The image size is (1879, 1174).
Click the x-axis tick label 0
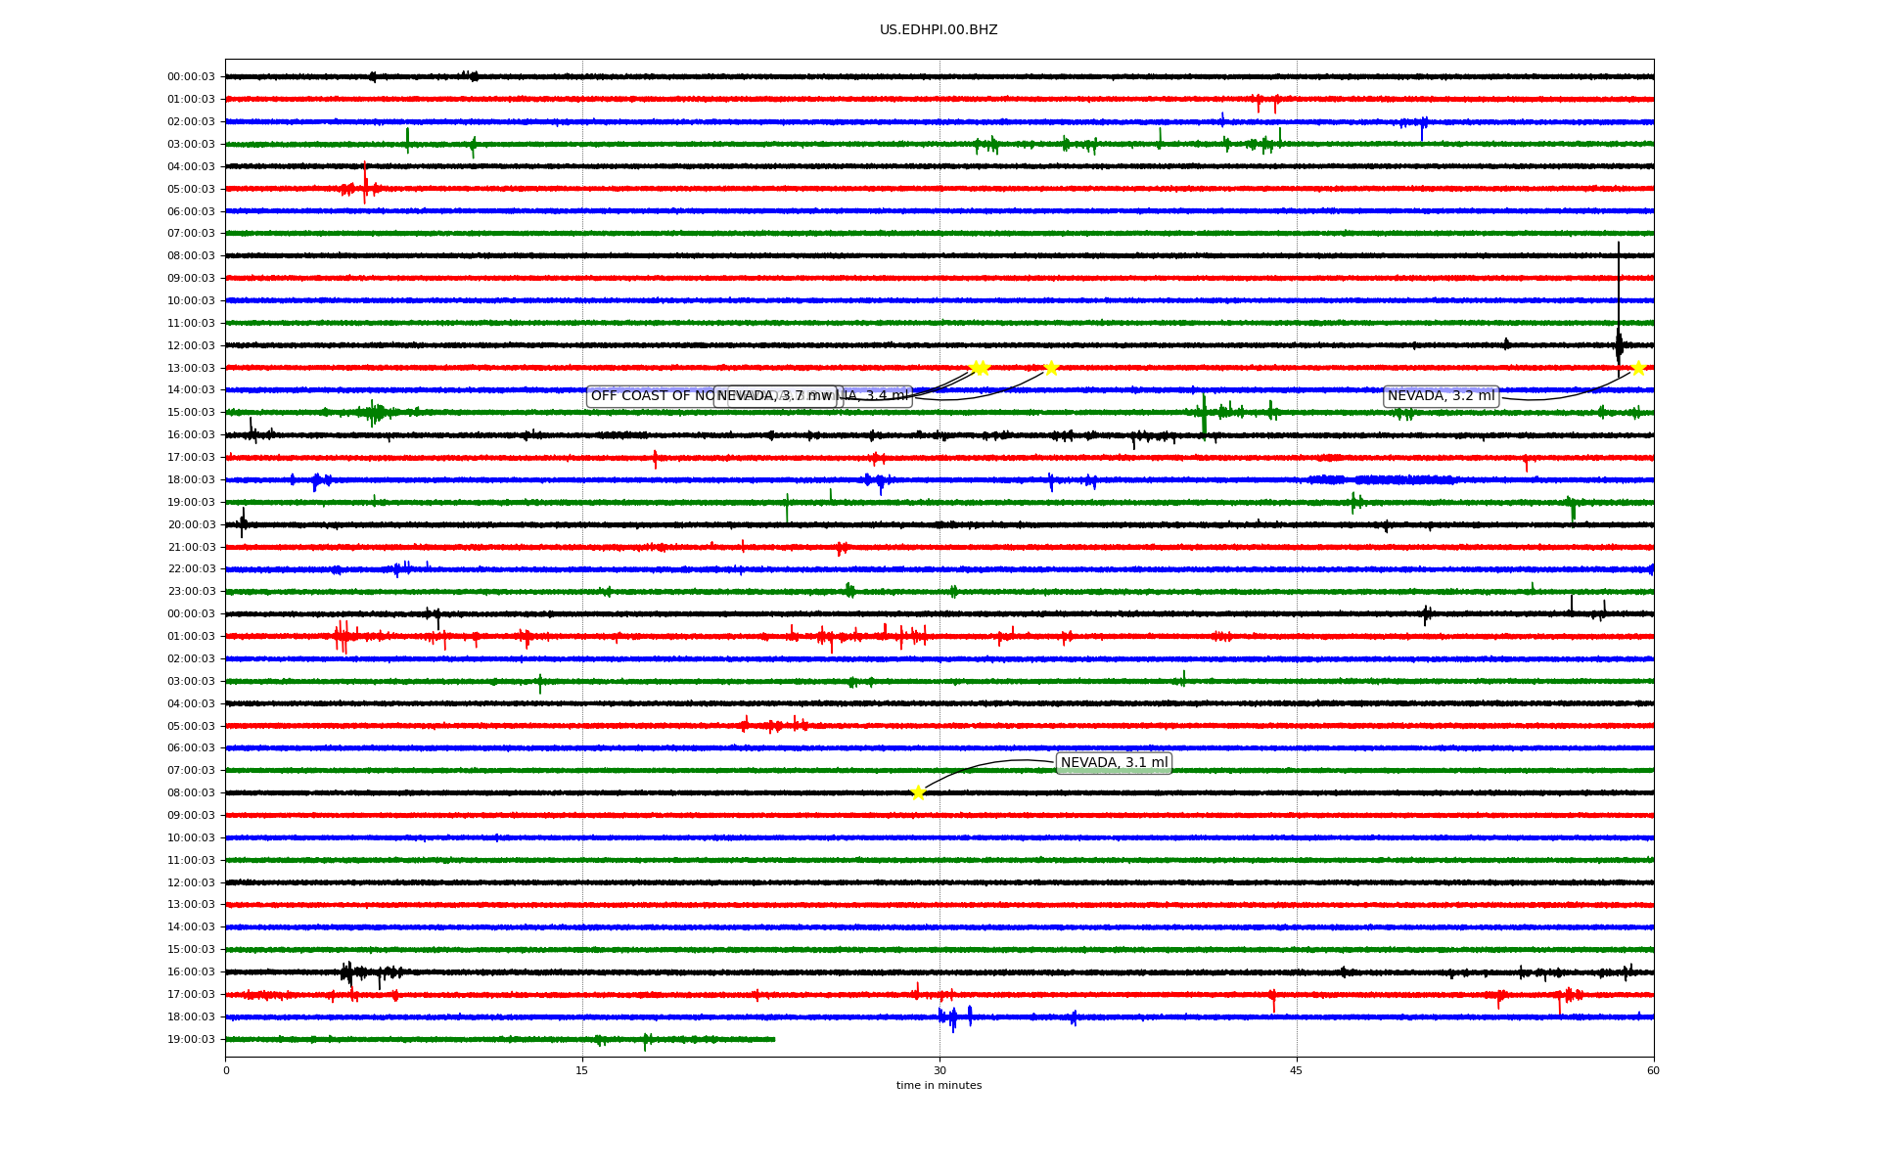226,1070
